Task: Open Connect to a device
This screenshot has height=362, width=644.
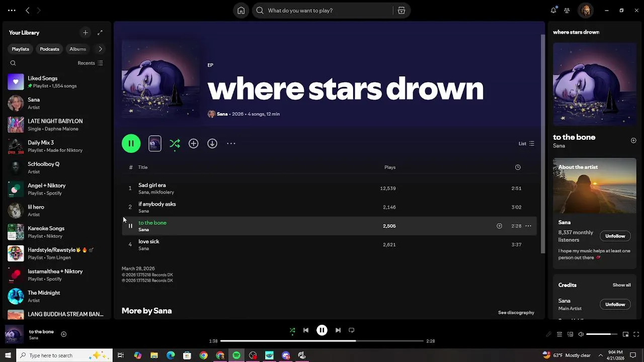Action: (570, 334)
